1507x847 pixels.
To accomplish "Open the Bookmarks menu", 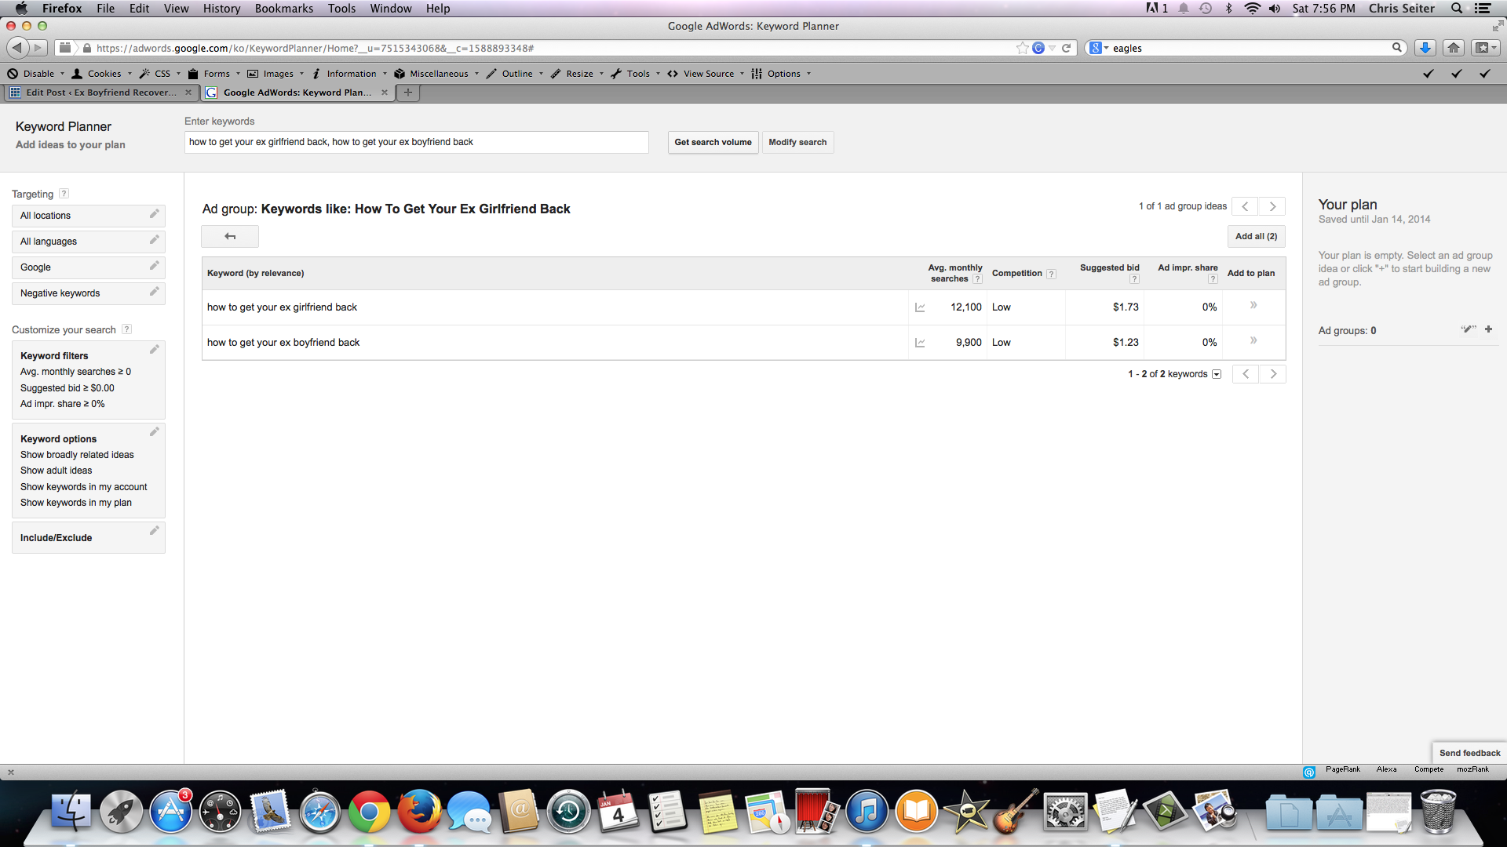I will point(283,9).
